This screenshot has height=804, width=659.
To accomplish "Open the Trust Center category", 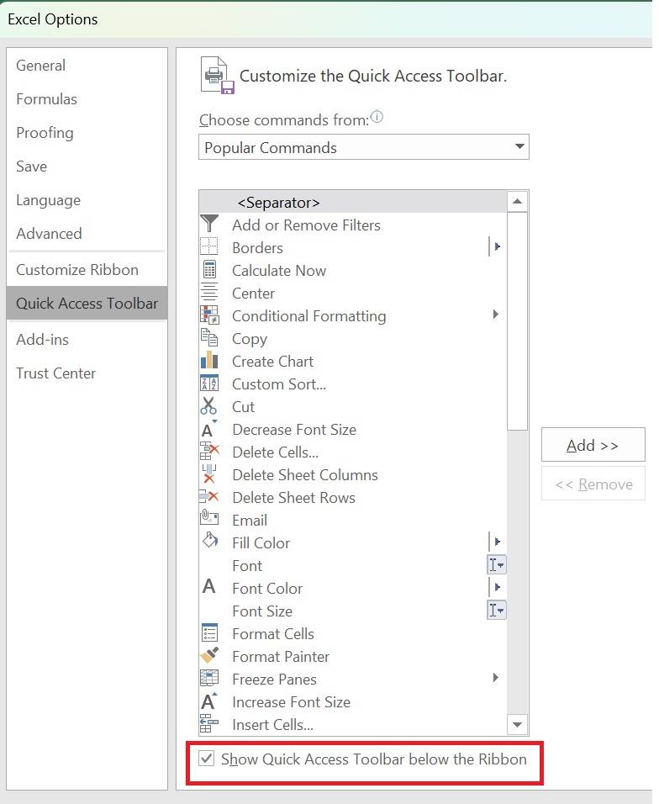I will (x=56, y=373).
